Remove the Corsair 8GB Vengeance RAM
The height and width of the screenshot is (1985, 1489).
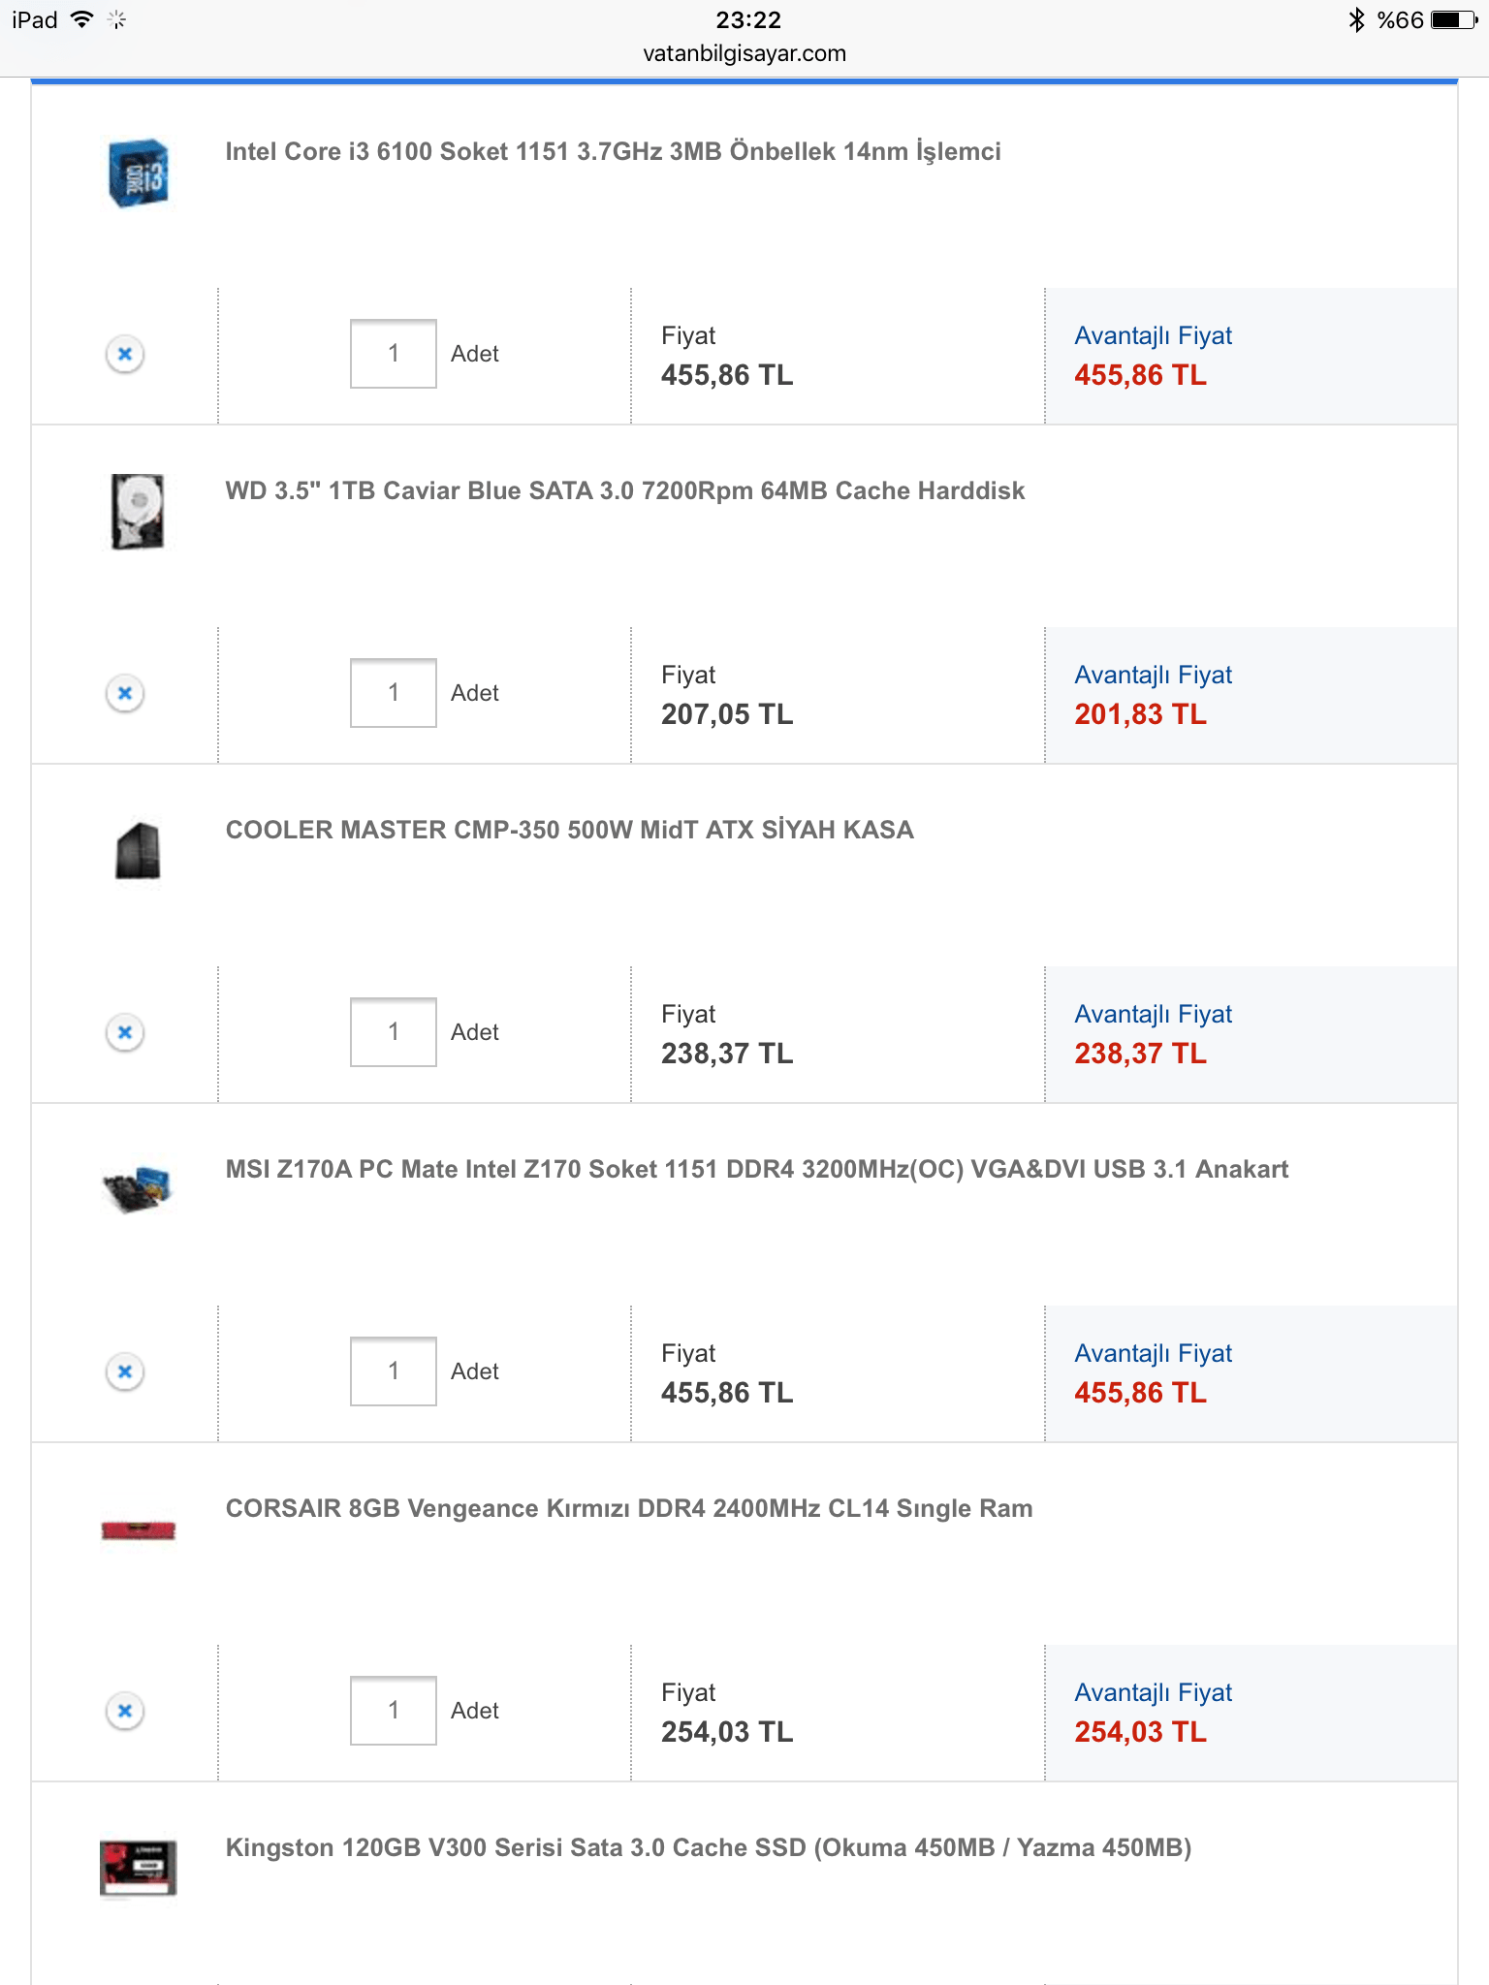point(125,1711)
